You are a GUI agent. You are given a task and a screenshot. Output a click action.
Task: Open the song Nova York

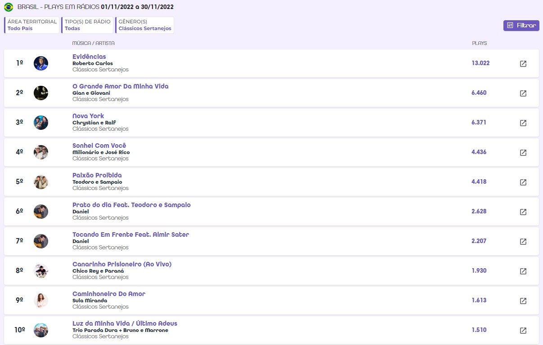pyautogui.click(x=88, y=116)
